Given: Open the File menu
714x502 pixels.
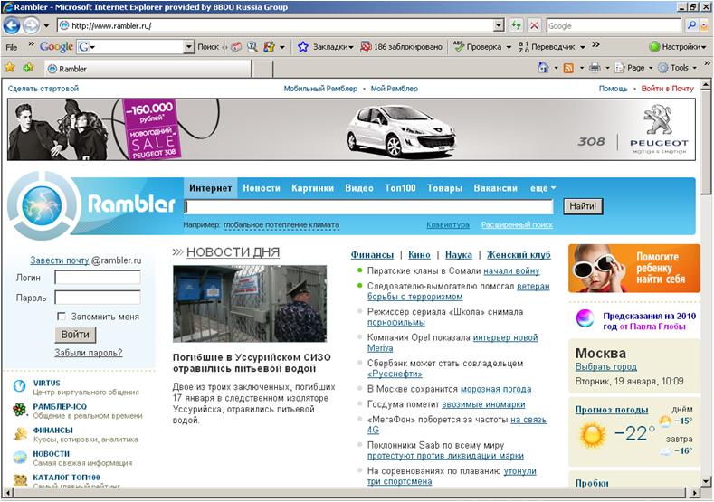Looking at the screenshot, I should pos(12,47).
